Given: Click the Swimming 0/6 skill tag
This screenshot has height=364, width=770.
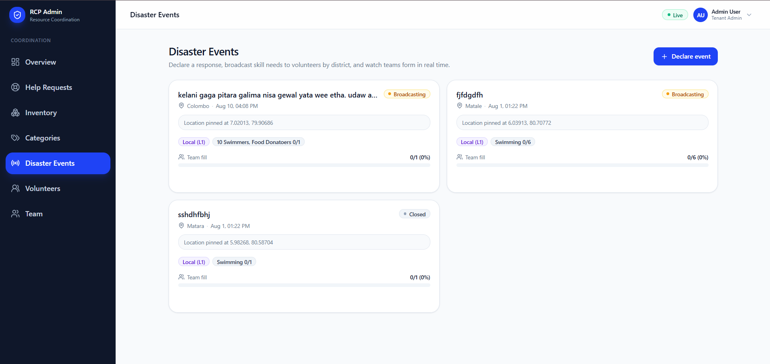Looking at the screenshot, I should (x=513, y=142).
